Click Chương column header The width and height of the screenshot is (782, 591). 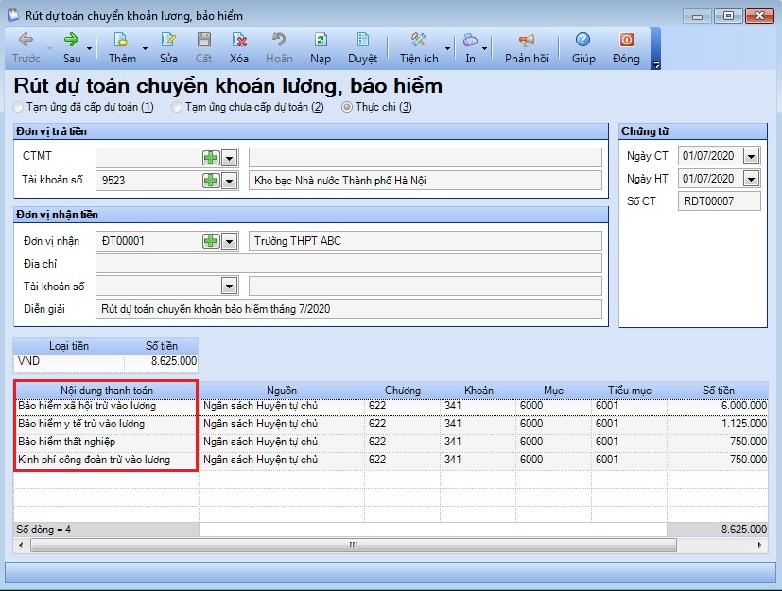click(x=403, y=390)
